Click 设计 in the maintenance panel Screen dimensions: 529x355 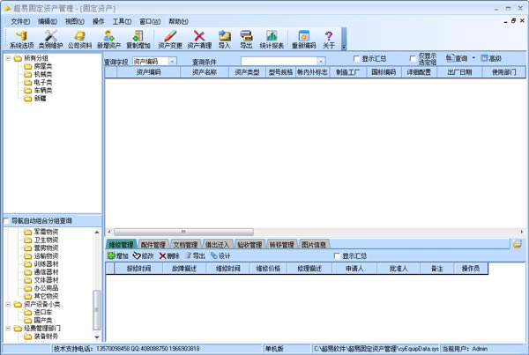[x=220, y=255]
